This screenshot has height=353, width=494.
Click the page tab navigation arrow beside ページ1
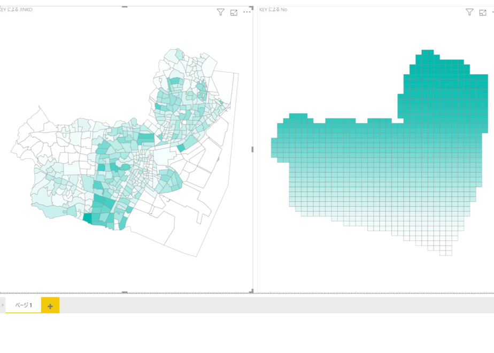3,305
